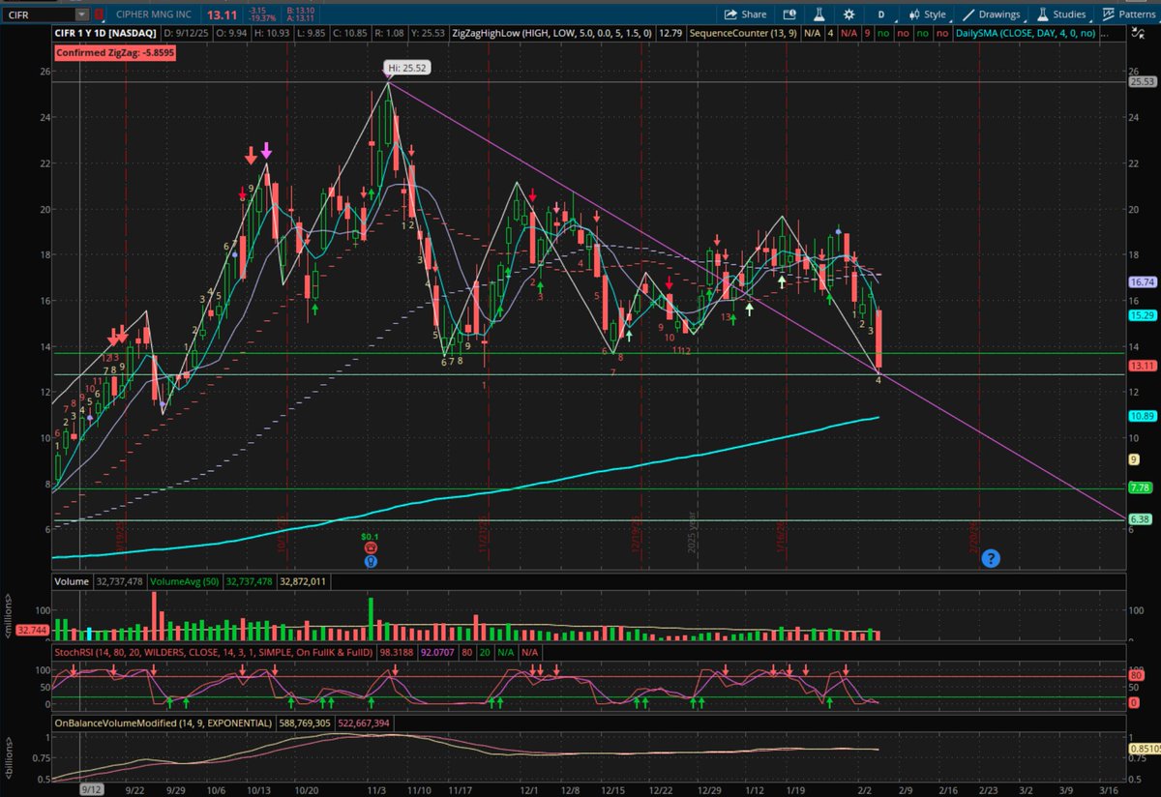This screenshot has width=1161, height=797.
Task: Open the symbol selector dropdown arrow
Action: coord(81,15)
